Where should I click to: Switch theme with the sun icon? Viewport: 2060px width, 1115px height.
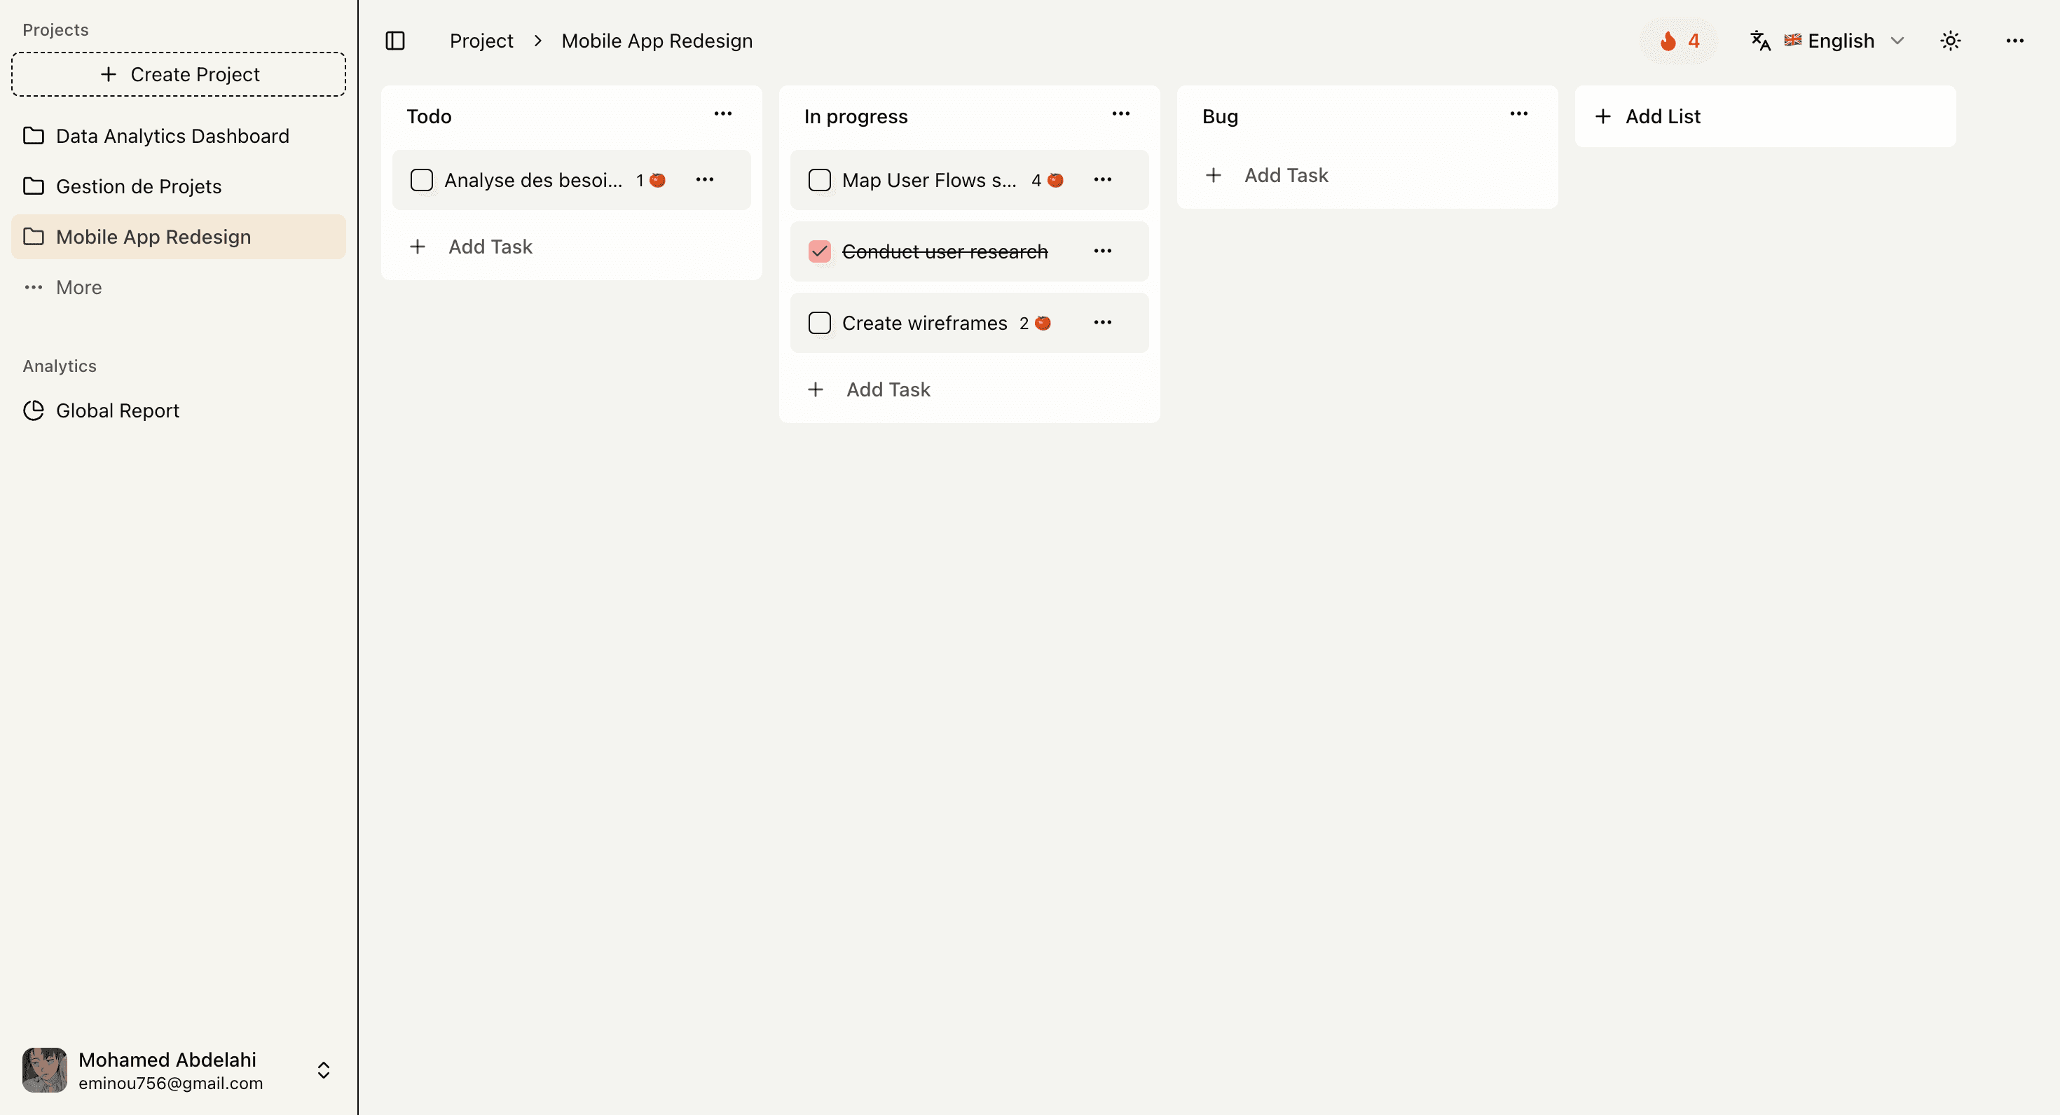click(1951, 41)
